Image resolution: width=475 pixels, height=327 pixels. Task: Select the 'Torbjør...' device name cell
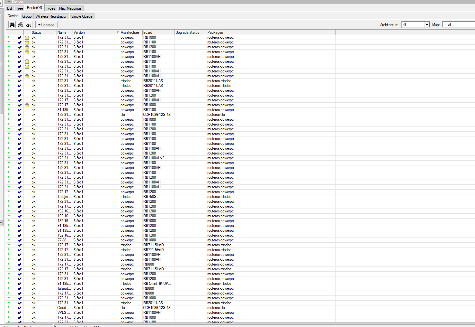coord(64,197)
